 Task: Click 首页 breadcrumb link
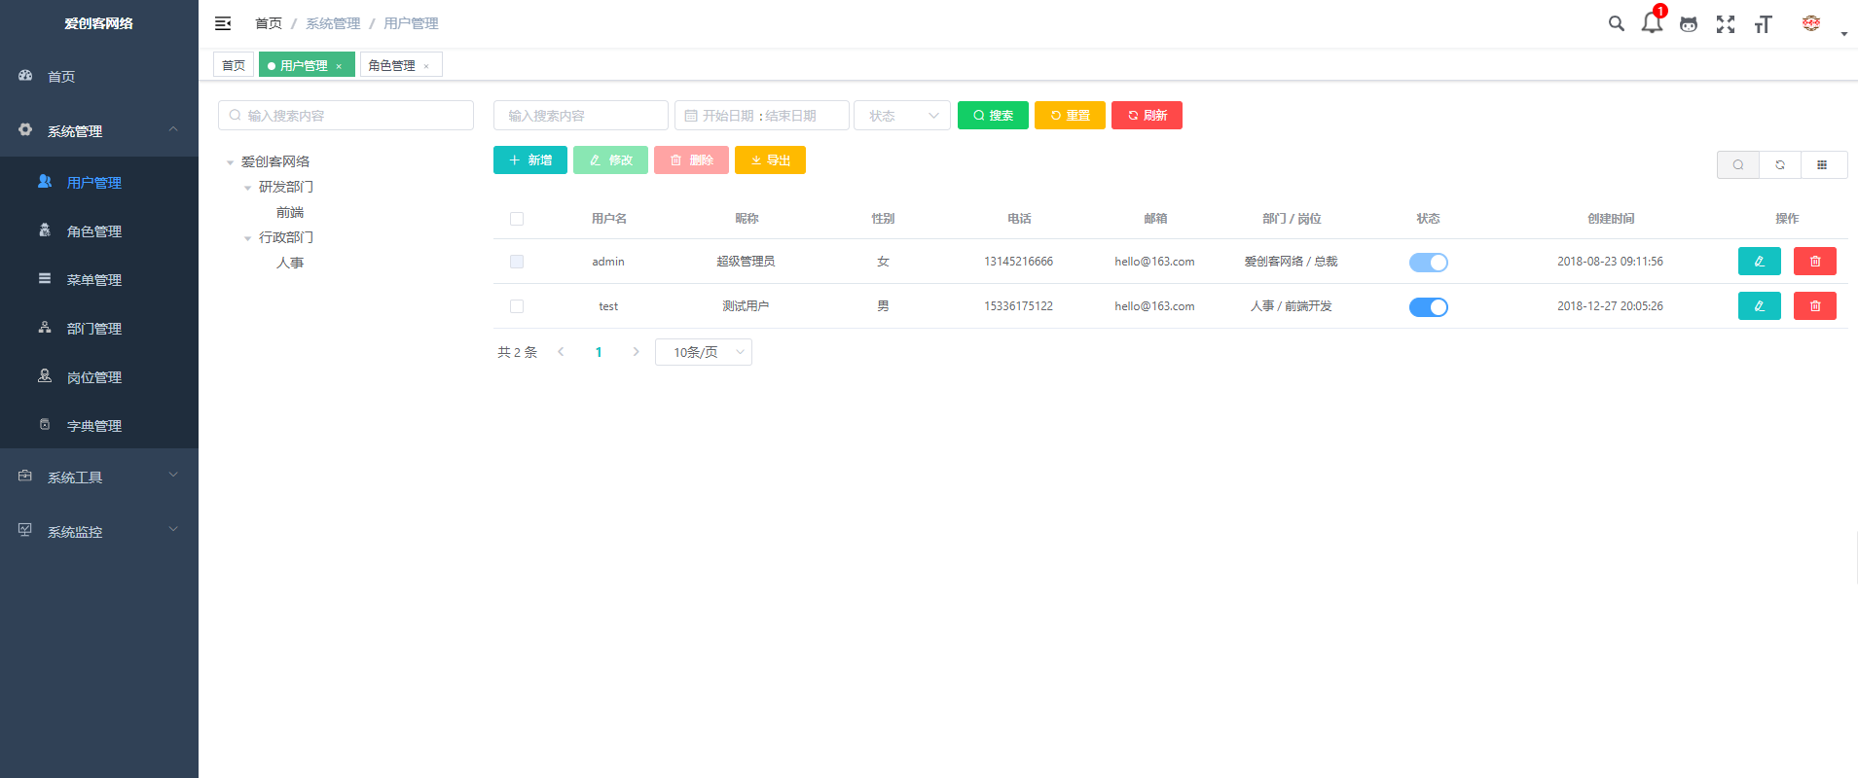coord(269,23)
